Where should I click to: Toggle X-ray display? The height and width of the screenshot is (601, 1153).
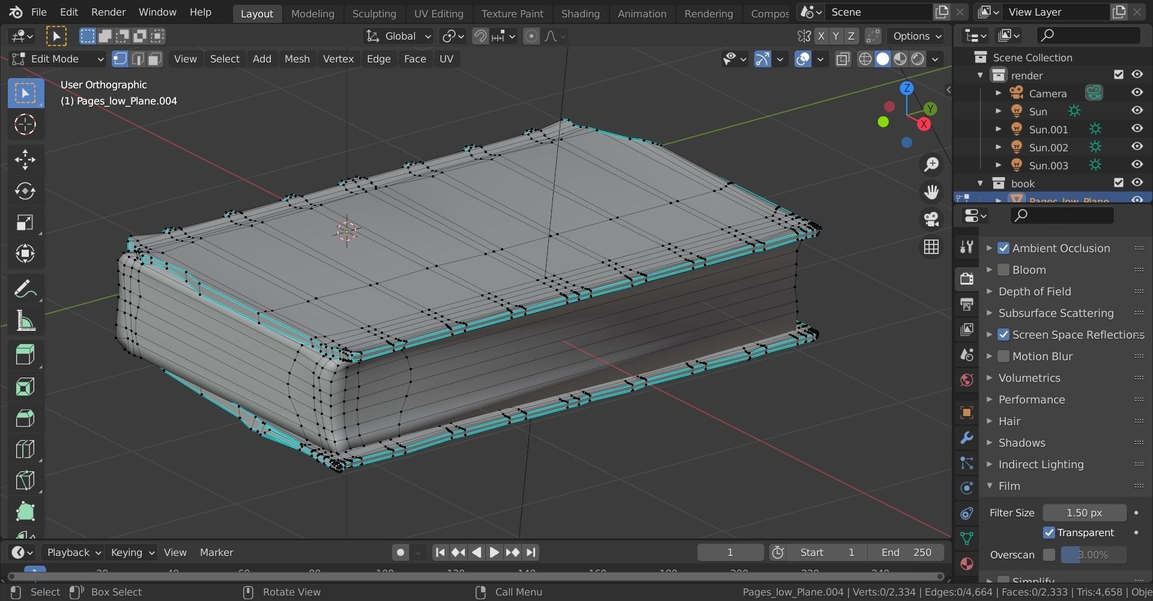(843, 59)
